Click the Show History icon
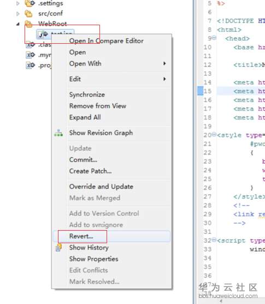The width and height of the screenshot is (265, 304). (58, 248)
